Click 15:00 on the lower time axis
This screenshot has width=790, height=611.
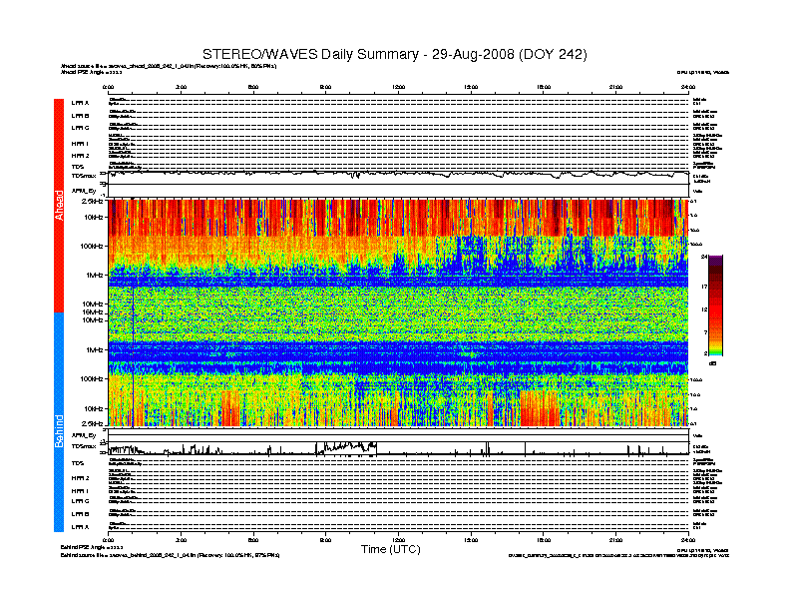click(471, 540)
